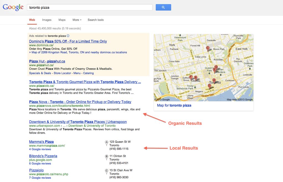Click map pin C on the map
This screenshot has height=182, width=283.
pos(208,48)
